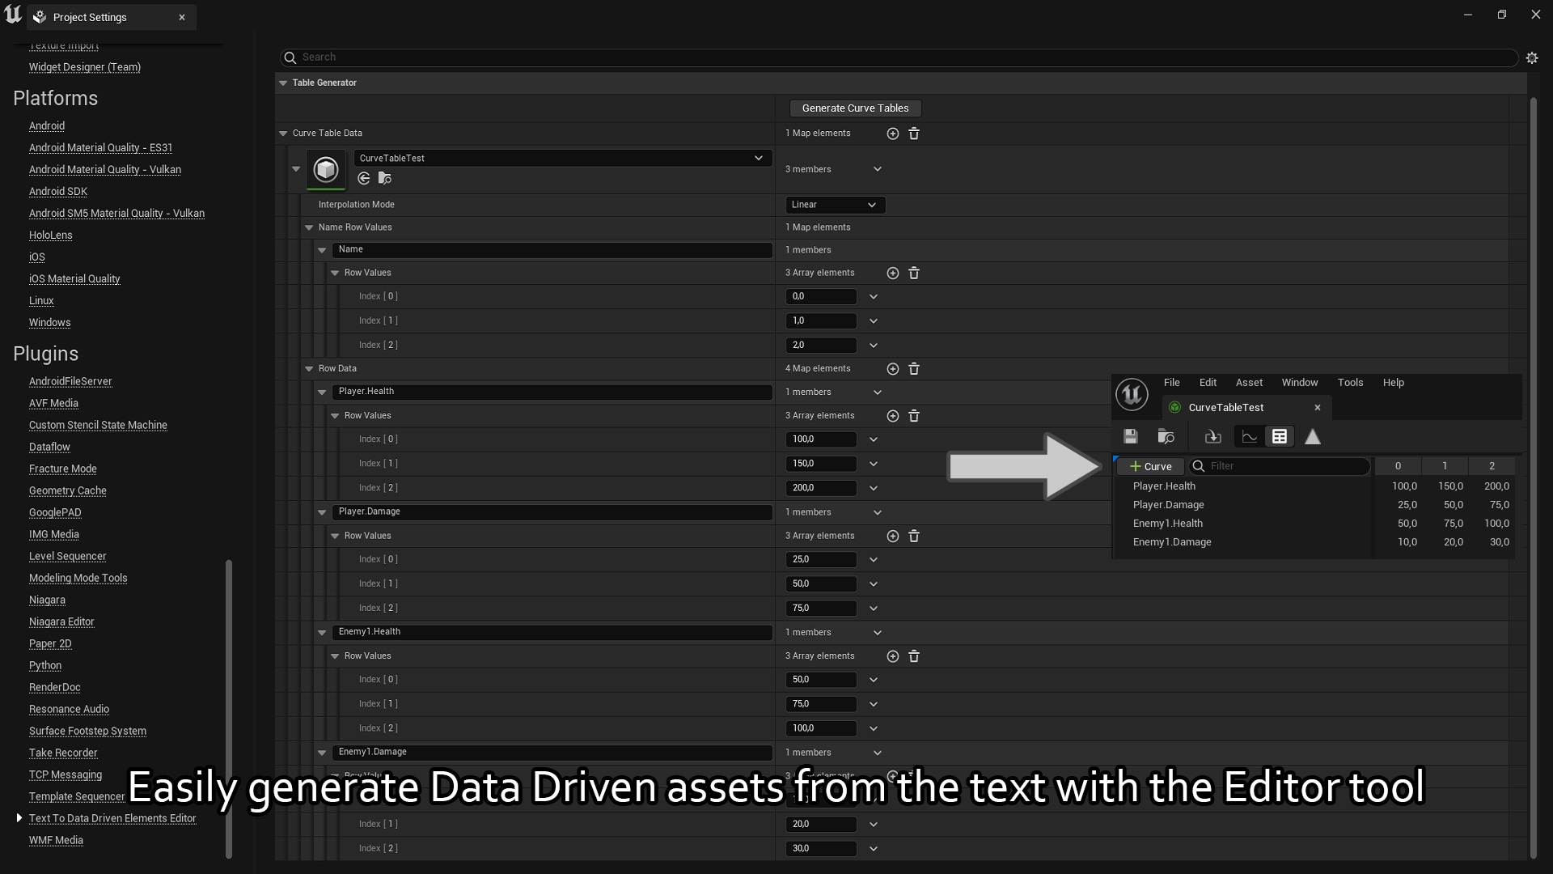Open settings gear next to search bar
Screen dimensions: 1553x874
[1532, 57]
